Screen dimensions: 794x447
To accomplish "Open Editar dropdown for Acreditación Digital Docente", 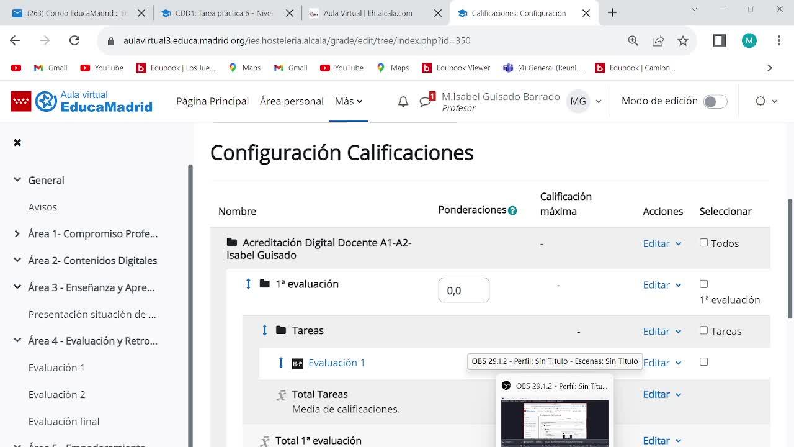I will 662,243.
